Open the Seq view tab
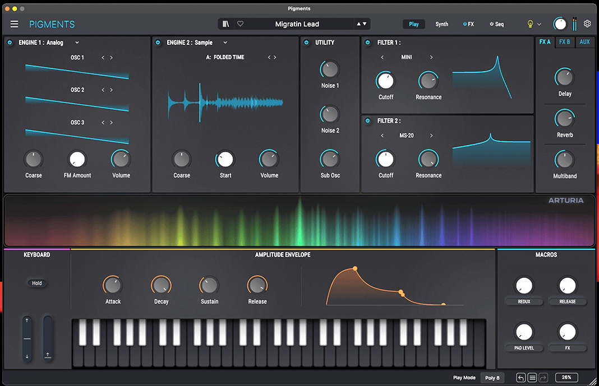599x386 pixels. tap(496, 24)
